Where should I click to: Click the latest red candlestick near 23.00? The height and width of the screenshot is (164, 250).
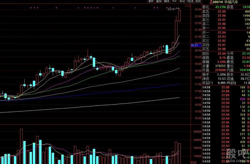tap(179, 15)
